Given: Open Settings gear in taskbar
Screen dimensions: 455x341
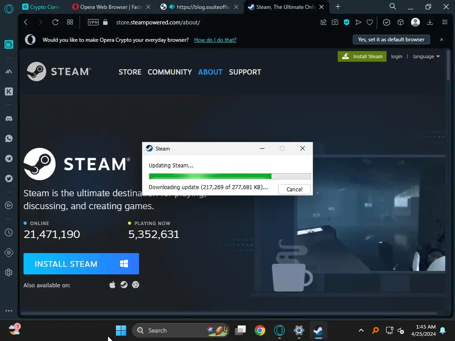Looking at the screenshot, I should click(x=299, y=330).
